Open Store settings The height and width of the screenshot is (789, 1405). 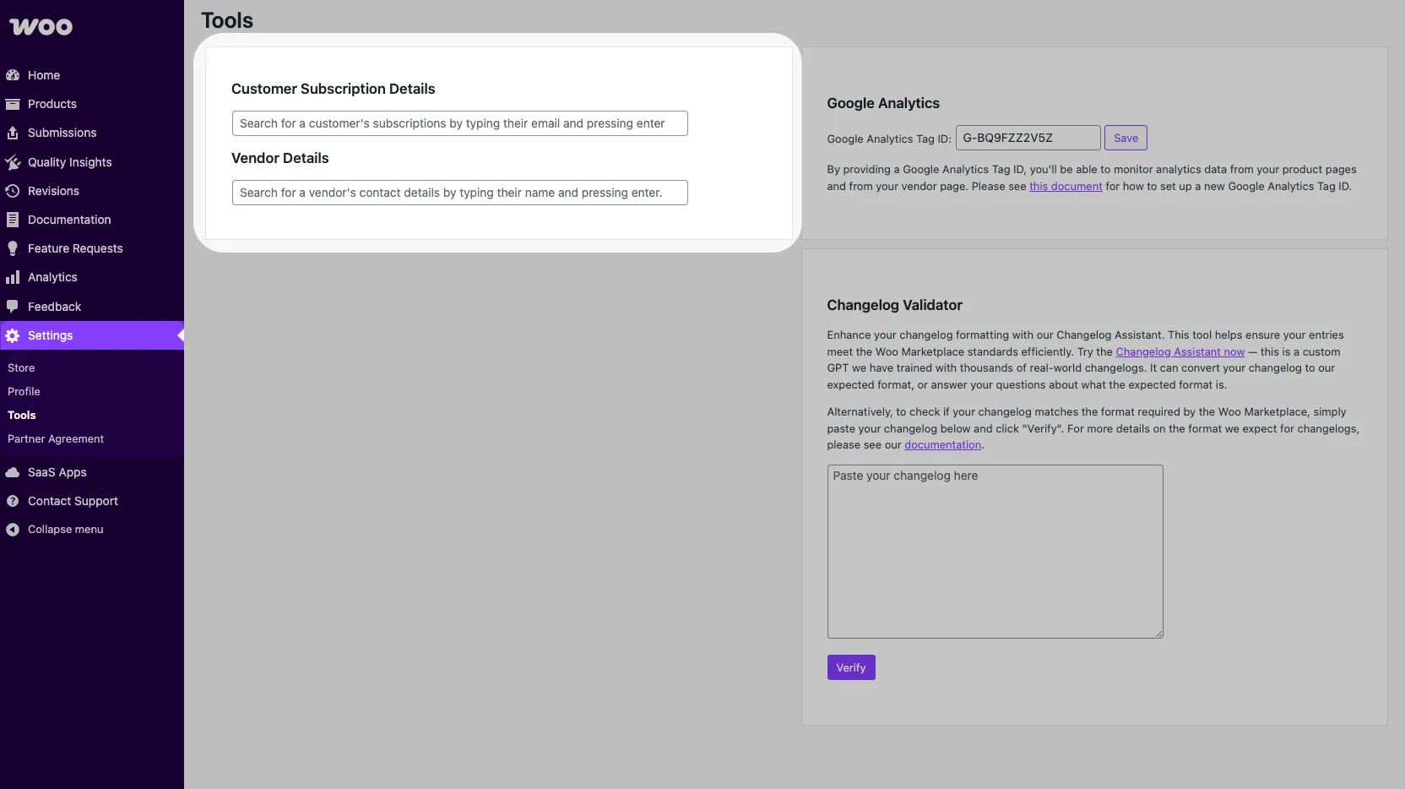click(x=21, y=367)
